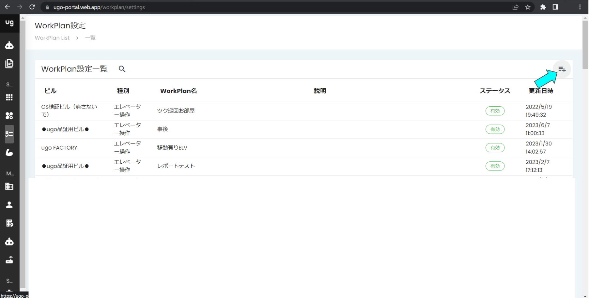589x298 pixels.
Task: Click the 2023/2/7 17:12:13 date cell
Action: click(537, 166)
